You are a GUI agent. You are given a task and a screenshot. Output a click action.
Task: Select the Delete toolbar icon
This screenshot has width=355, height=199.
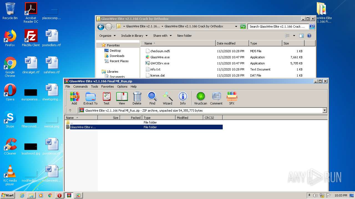(x=137, y=98)
